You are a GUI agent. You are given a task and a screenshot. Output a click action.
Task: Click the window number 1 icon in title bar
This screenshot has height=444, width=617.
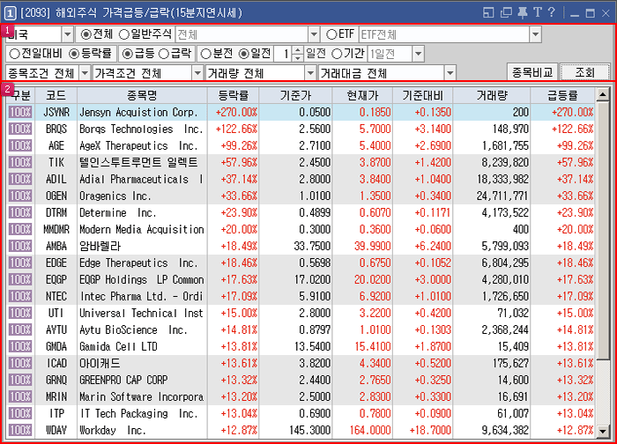pyautogui.click(x=10, y=13)
